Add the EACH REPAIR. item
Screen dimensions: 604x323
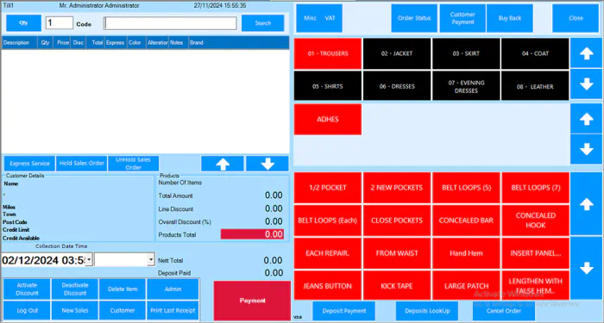tap(328, 253)
